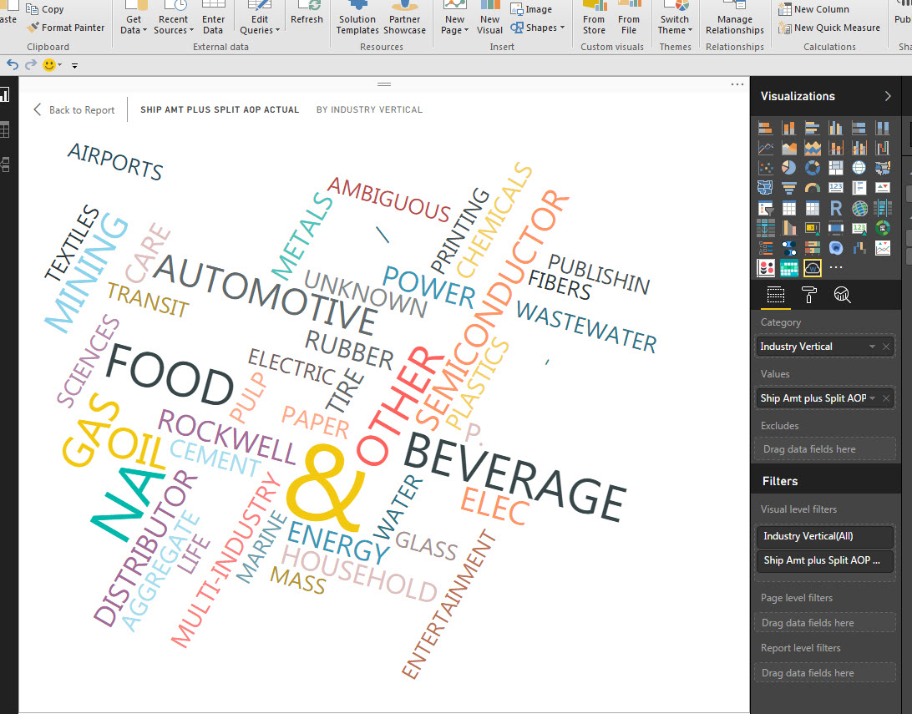
Task: Open the smiley feedback icon
Action: point(49,64)
